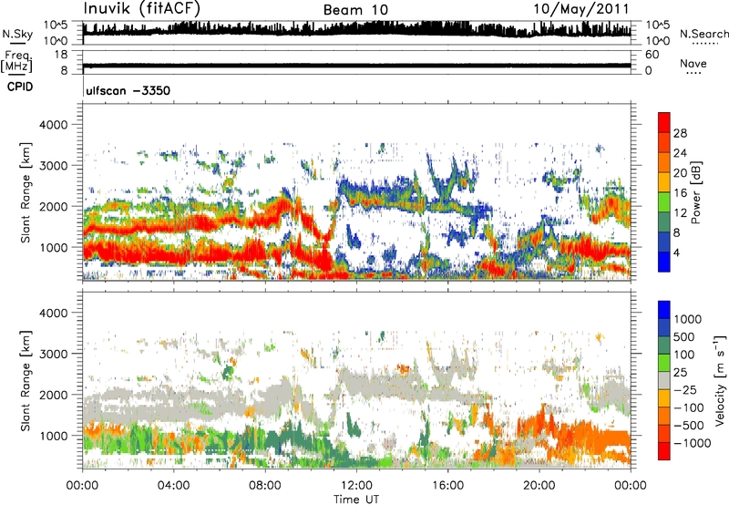Click the 'Inuvik (fitACF)' title text
The height and width of the screenshot is (505, 729).
click(x=141, y=9)
